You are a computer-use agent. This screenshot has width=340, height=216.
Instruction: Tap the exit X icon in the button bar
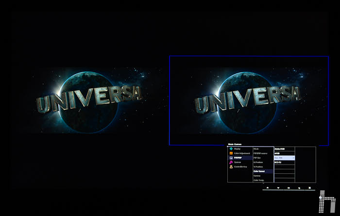(310, 188)
